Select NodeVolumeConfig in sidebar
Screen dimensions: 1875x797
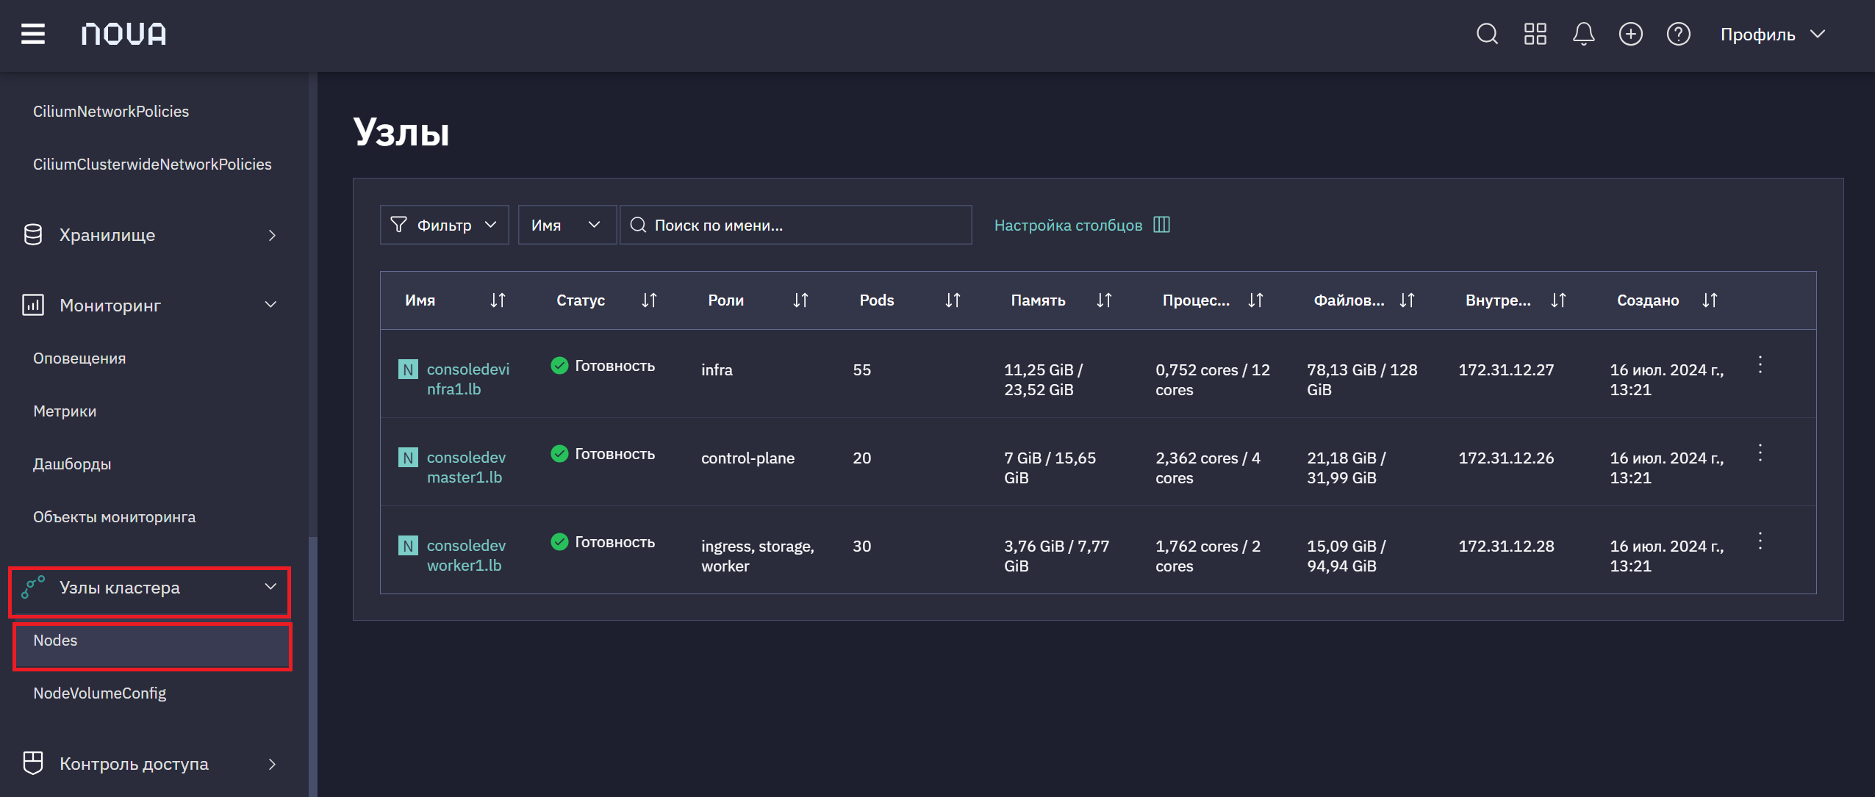pos(99,693)
